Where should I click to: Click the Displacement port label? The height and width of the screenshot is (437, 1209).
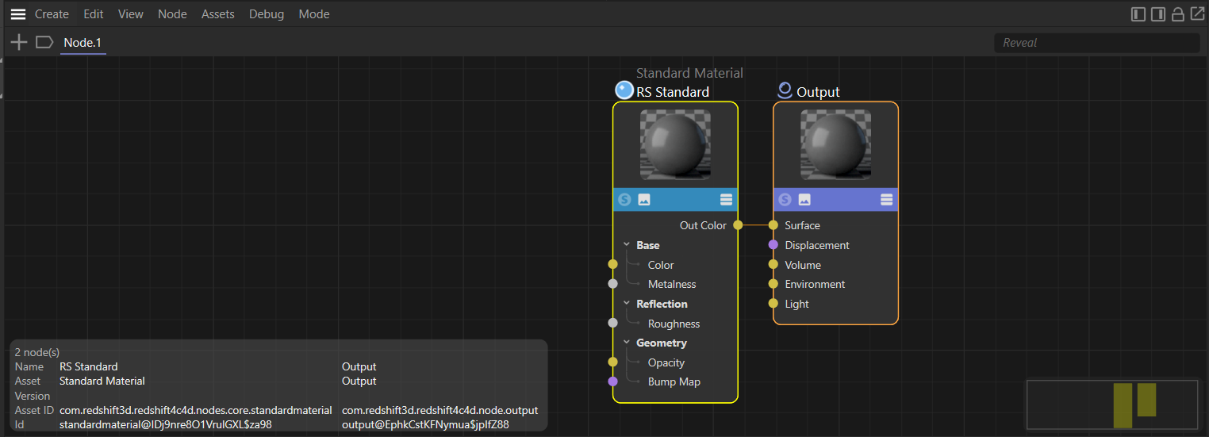pos(817,245)
